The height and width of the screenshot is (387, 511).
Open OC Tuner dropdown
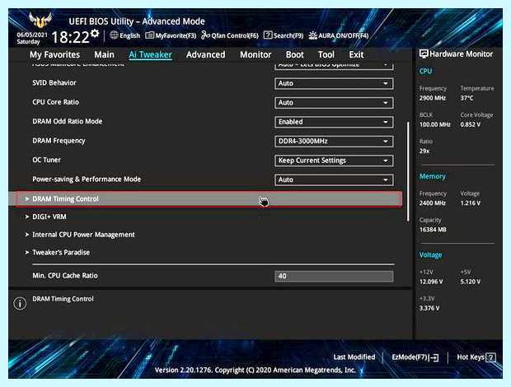(x=334, y=161)
